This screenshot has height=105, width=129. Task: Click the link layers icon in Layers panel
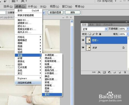(94, 72)
